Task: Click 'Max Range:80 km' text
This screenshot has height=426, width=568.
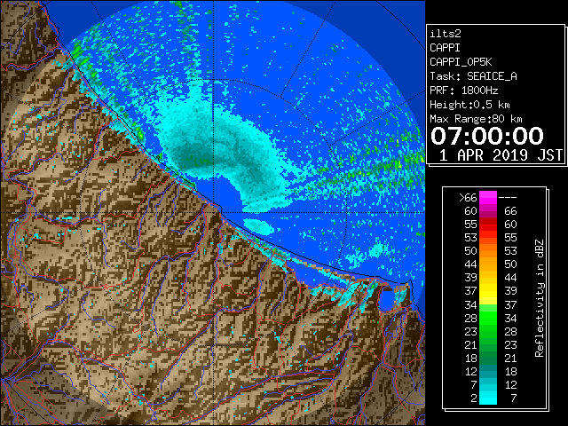Action: tap(476, 119)
